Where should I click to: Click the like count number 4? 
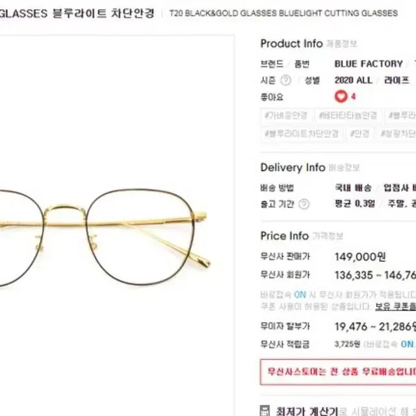(353, 96)
